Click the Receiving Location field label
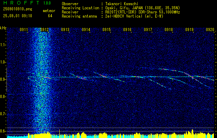Screen dimensions: 217x138 tap(80, 8)
